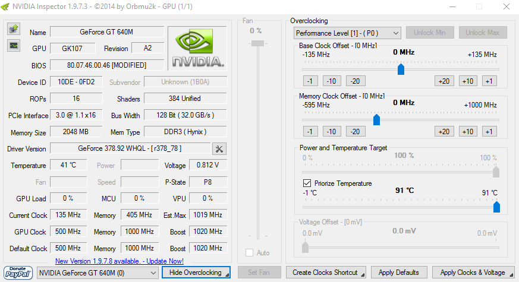Viewport: 519px width, 282px height.
Task: Toggle the Priorize Temperature checkbox
Action: point(307,183)
